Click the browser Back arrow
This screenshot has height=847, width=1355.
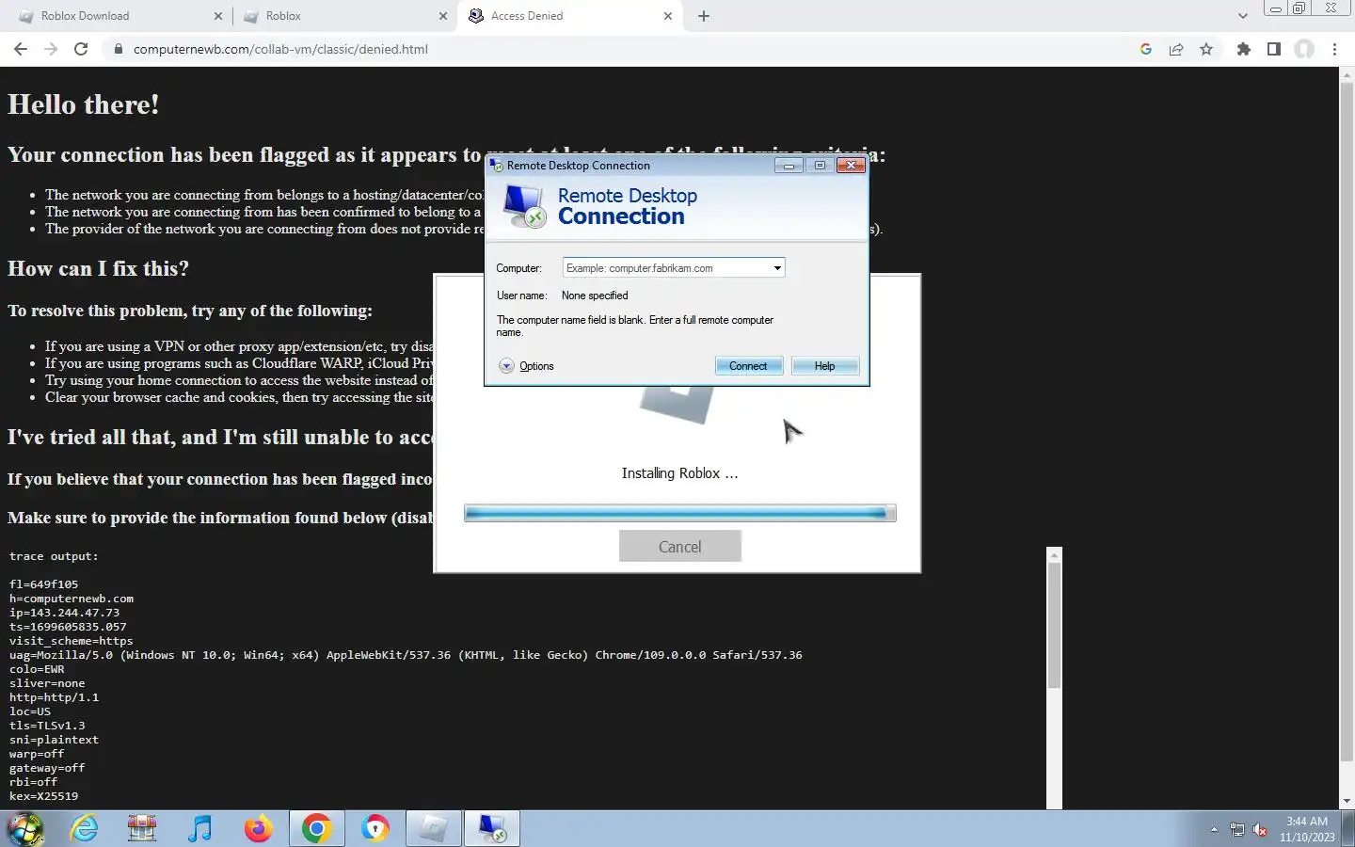[21, 49]
